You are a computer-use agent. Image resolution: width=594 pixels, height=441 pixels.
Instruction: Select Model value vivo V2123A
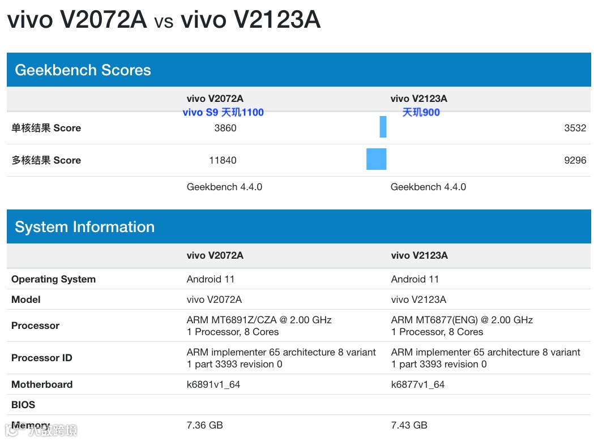point(418,299)
